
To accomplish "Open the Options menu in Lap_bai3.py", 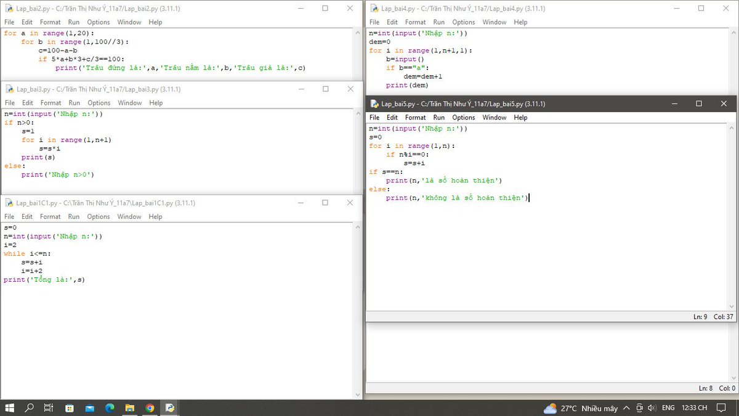I will [99, 103].
